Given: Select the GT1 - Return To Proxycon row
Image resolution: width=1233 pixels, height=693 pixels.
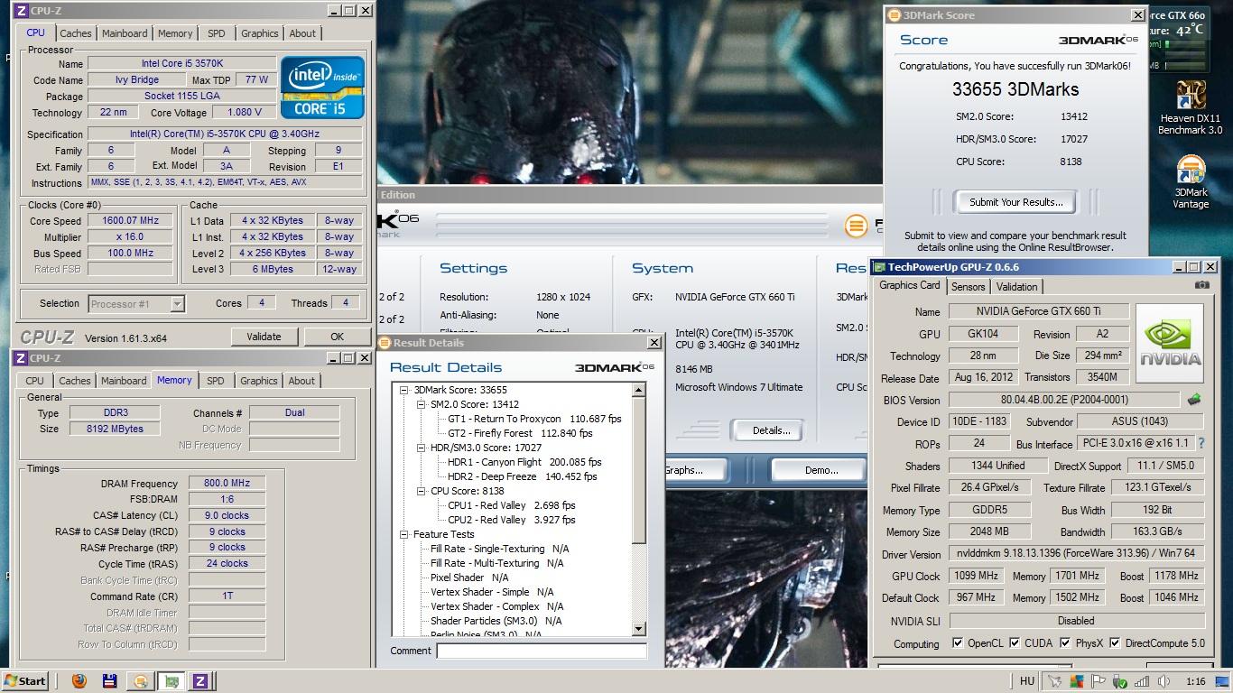Looking at the screenshot, I should 534,419.
